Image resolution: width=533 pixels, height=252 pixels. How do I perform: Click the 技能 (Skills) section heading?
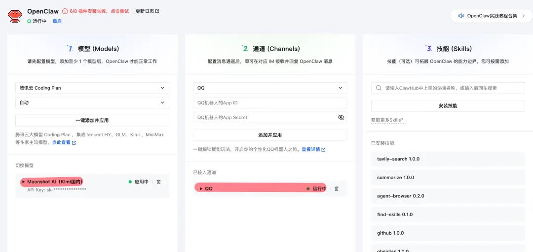pyautogui.click(x=454, y=49)
